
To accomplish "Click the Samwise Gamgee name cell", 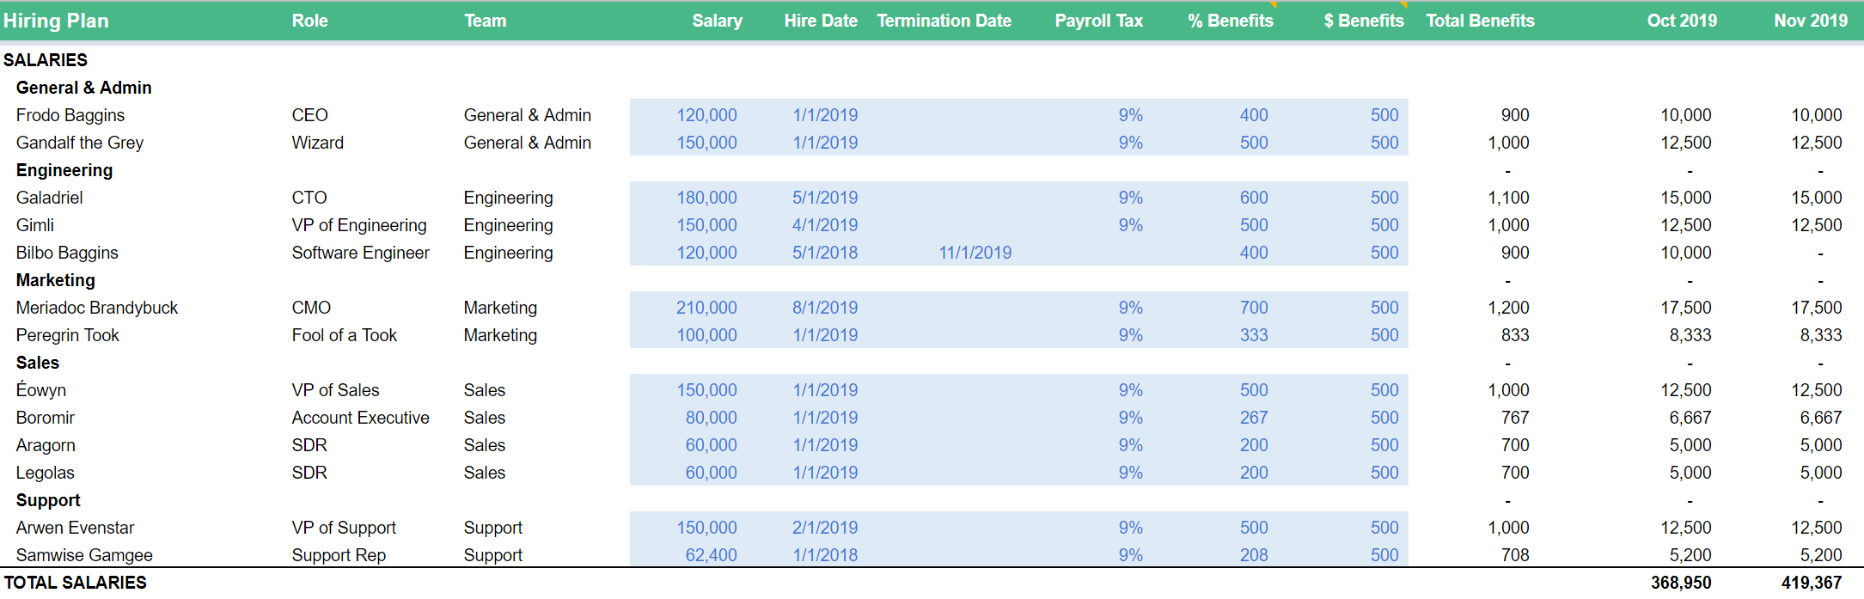I will coord(84,555).
